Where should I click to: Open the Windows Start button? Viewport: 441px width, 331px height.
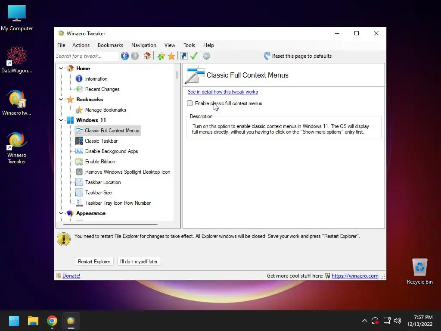(14, 321)
